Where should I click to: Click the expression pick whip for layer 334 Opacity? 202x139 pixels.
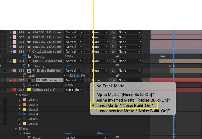tap(117, 66)
